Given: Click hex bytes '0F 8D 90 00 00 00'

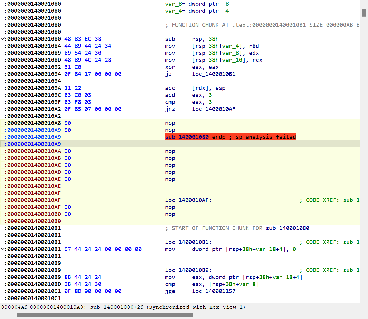Looking at the screenshot, I should coord(93,291).
